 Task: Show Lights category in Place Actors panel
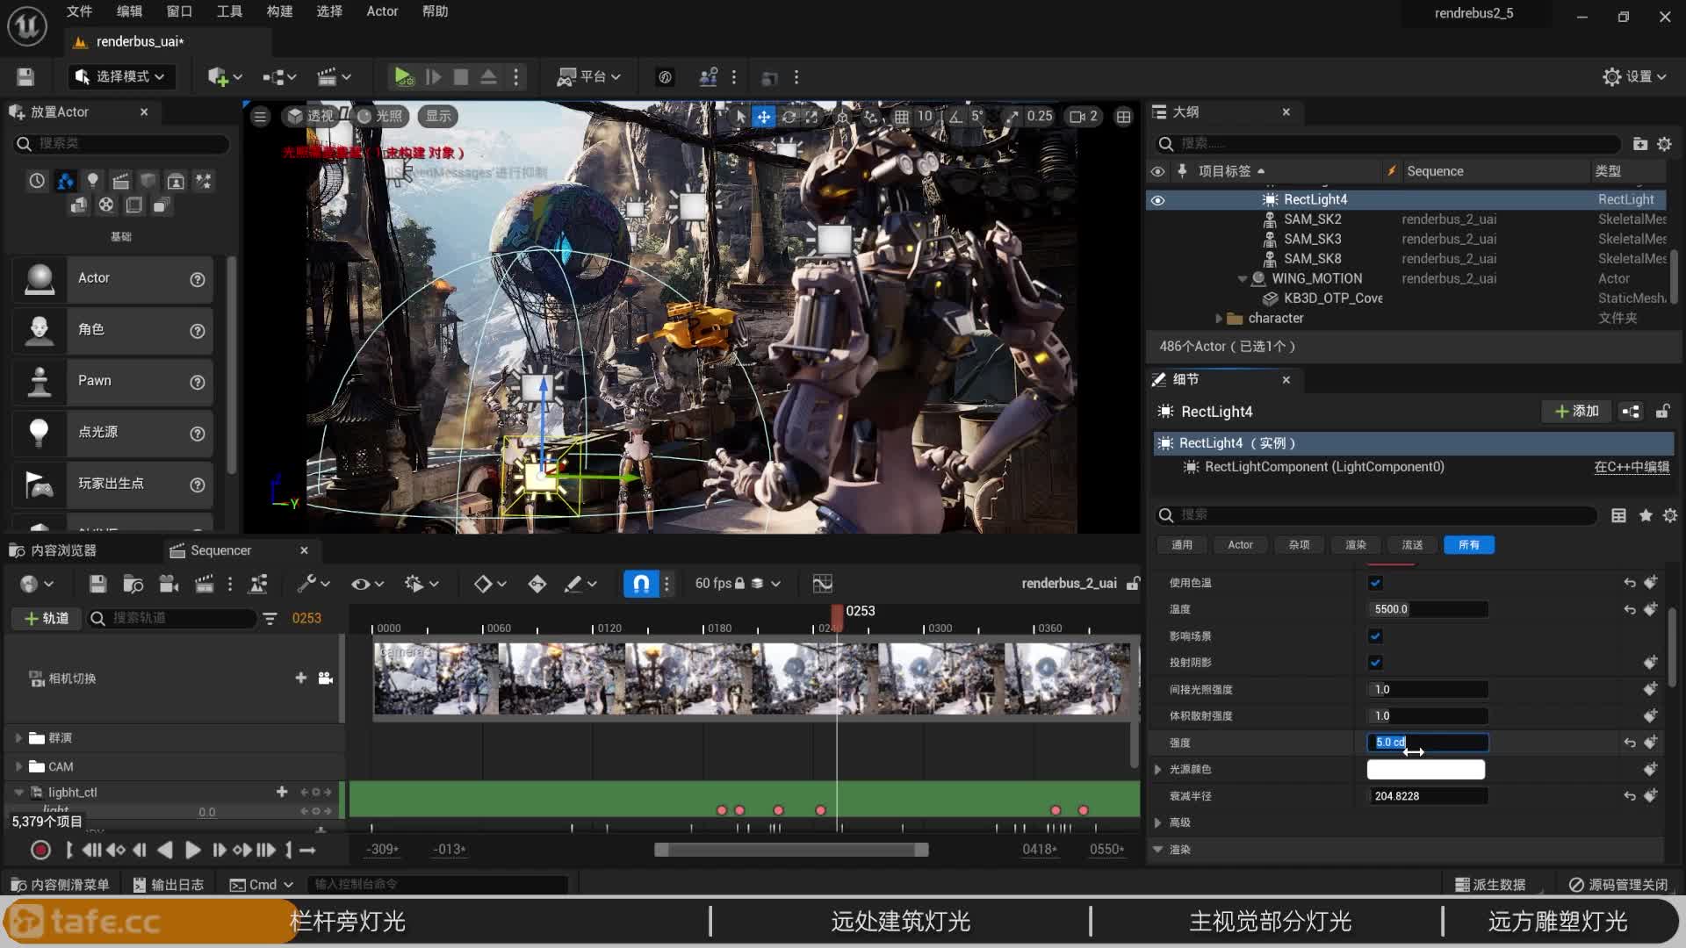tap(92, 181)
